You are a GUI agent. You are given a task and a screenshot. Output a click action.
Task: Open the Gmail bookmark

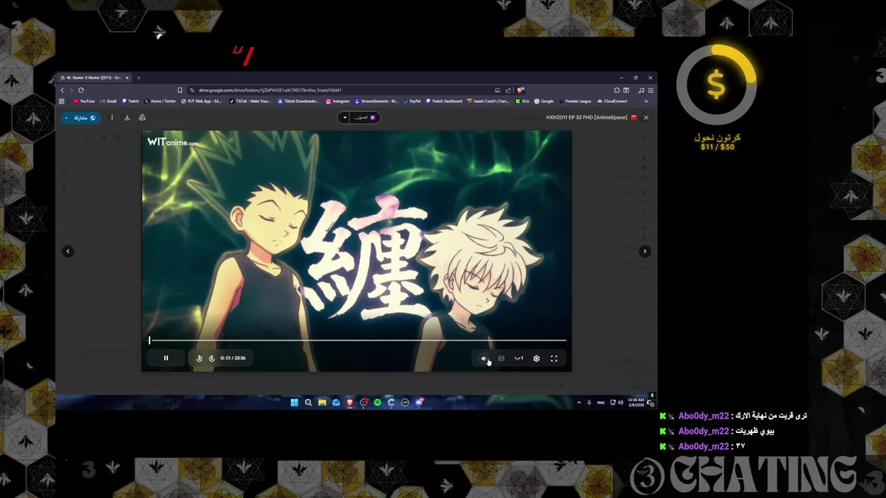click(108, 101)
